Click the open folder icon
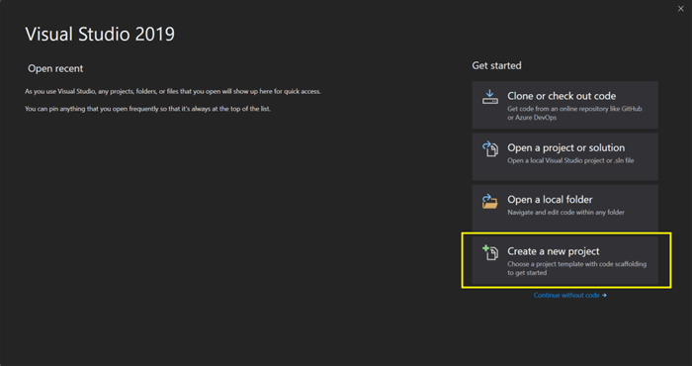Screen dimensions: 692x366 (x=490, y=201)
